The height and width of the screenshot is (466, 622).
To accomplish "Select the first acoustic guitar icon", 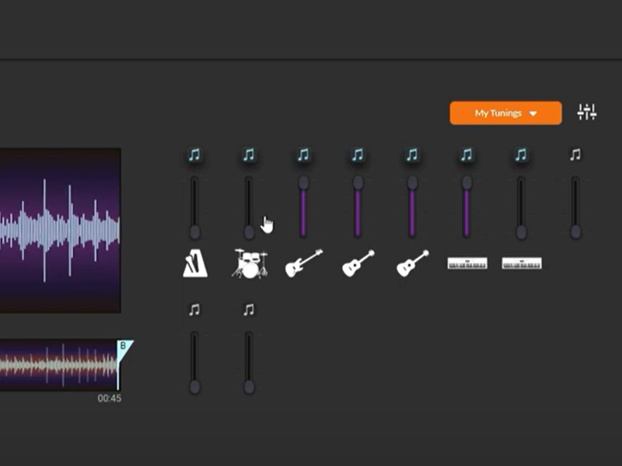I will click(x=358, y=263).
